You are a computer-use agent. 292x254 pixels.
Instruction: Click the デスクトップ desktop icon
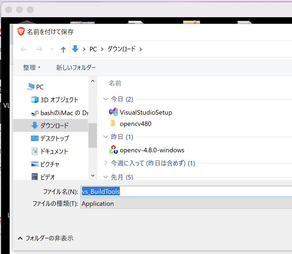[x=35, y=139]
